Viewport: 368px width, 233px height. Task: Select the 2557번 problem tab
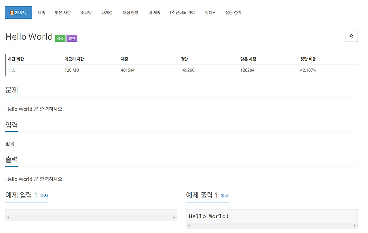[19, 12]
